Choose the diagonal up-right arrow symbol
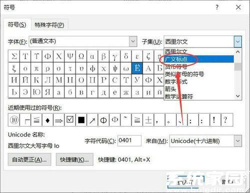250x193 pixels. [92, 120]
